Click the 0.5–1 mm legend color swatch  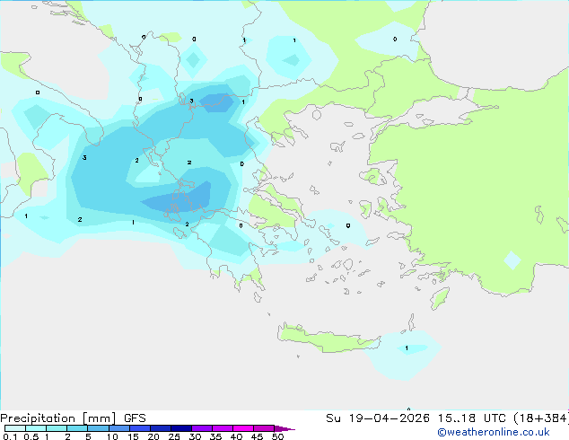pos(36,428)
